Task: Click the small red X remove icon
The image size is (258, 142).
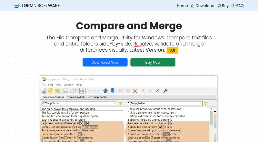Action: pos(157,91)
